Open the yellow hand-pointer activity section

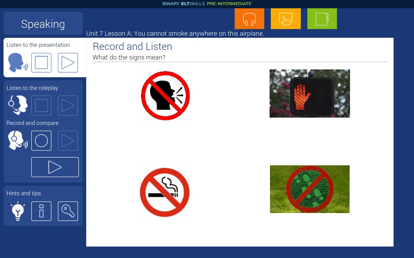[285, 19]
